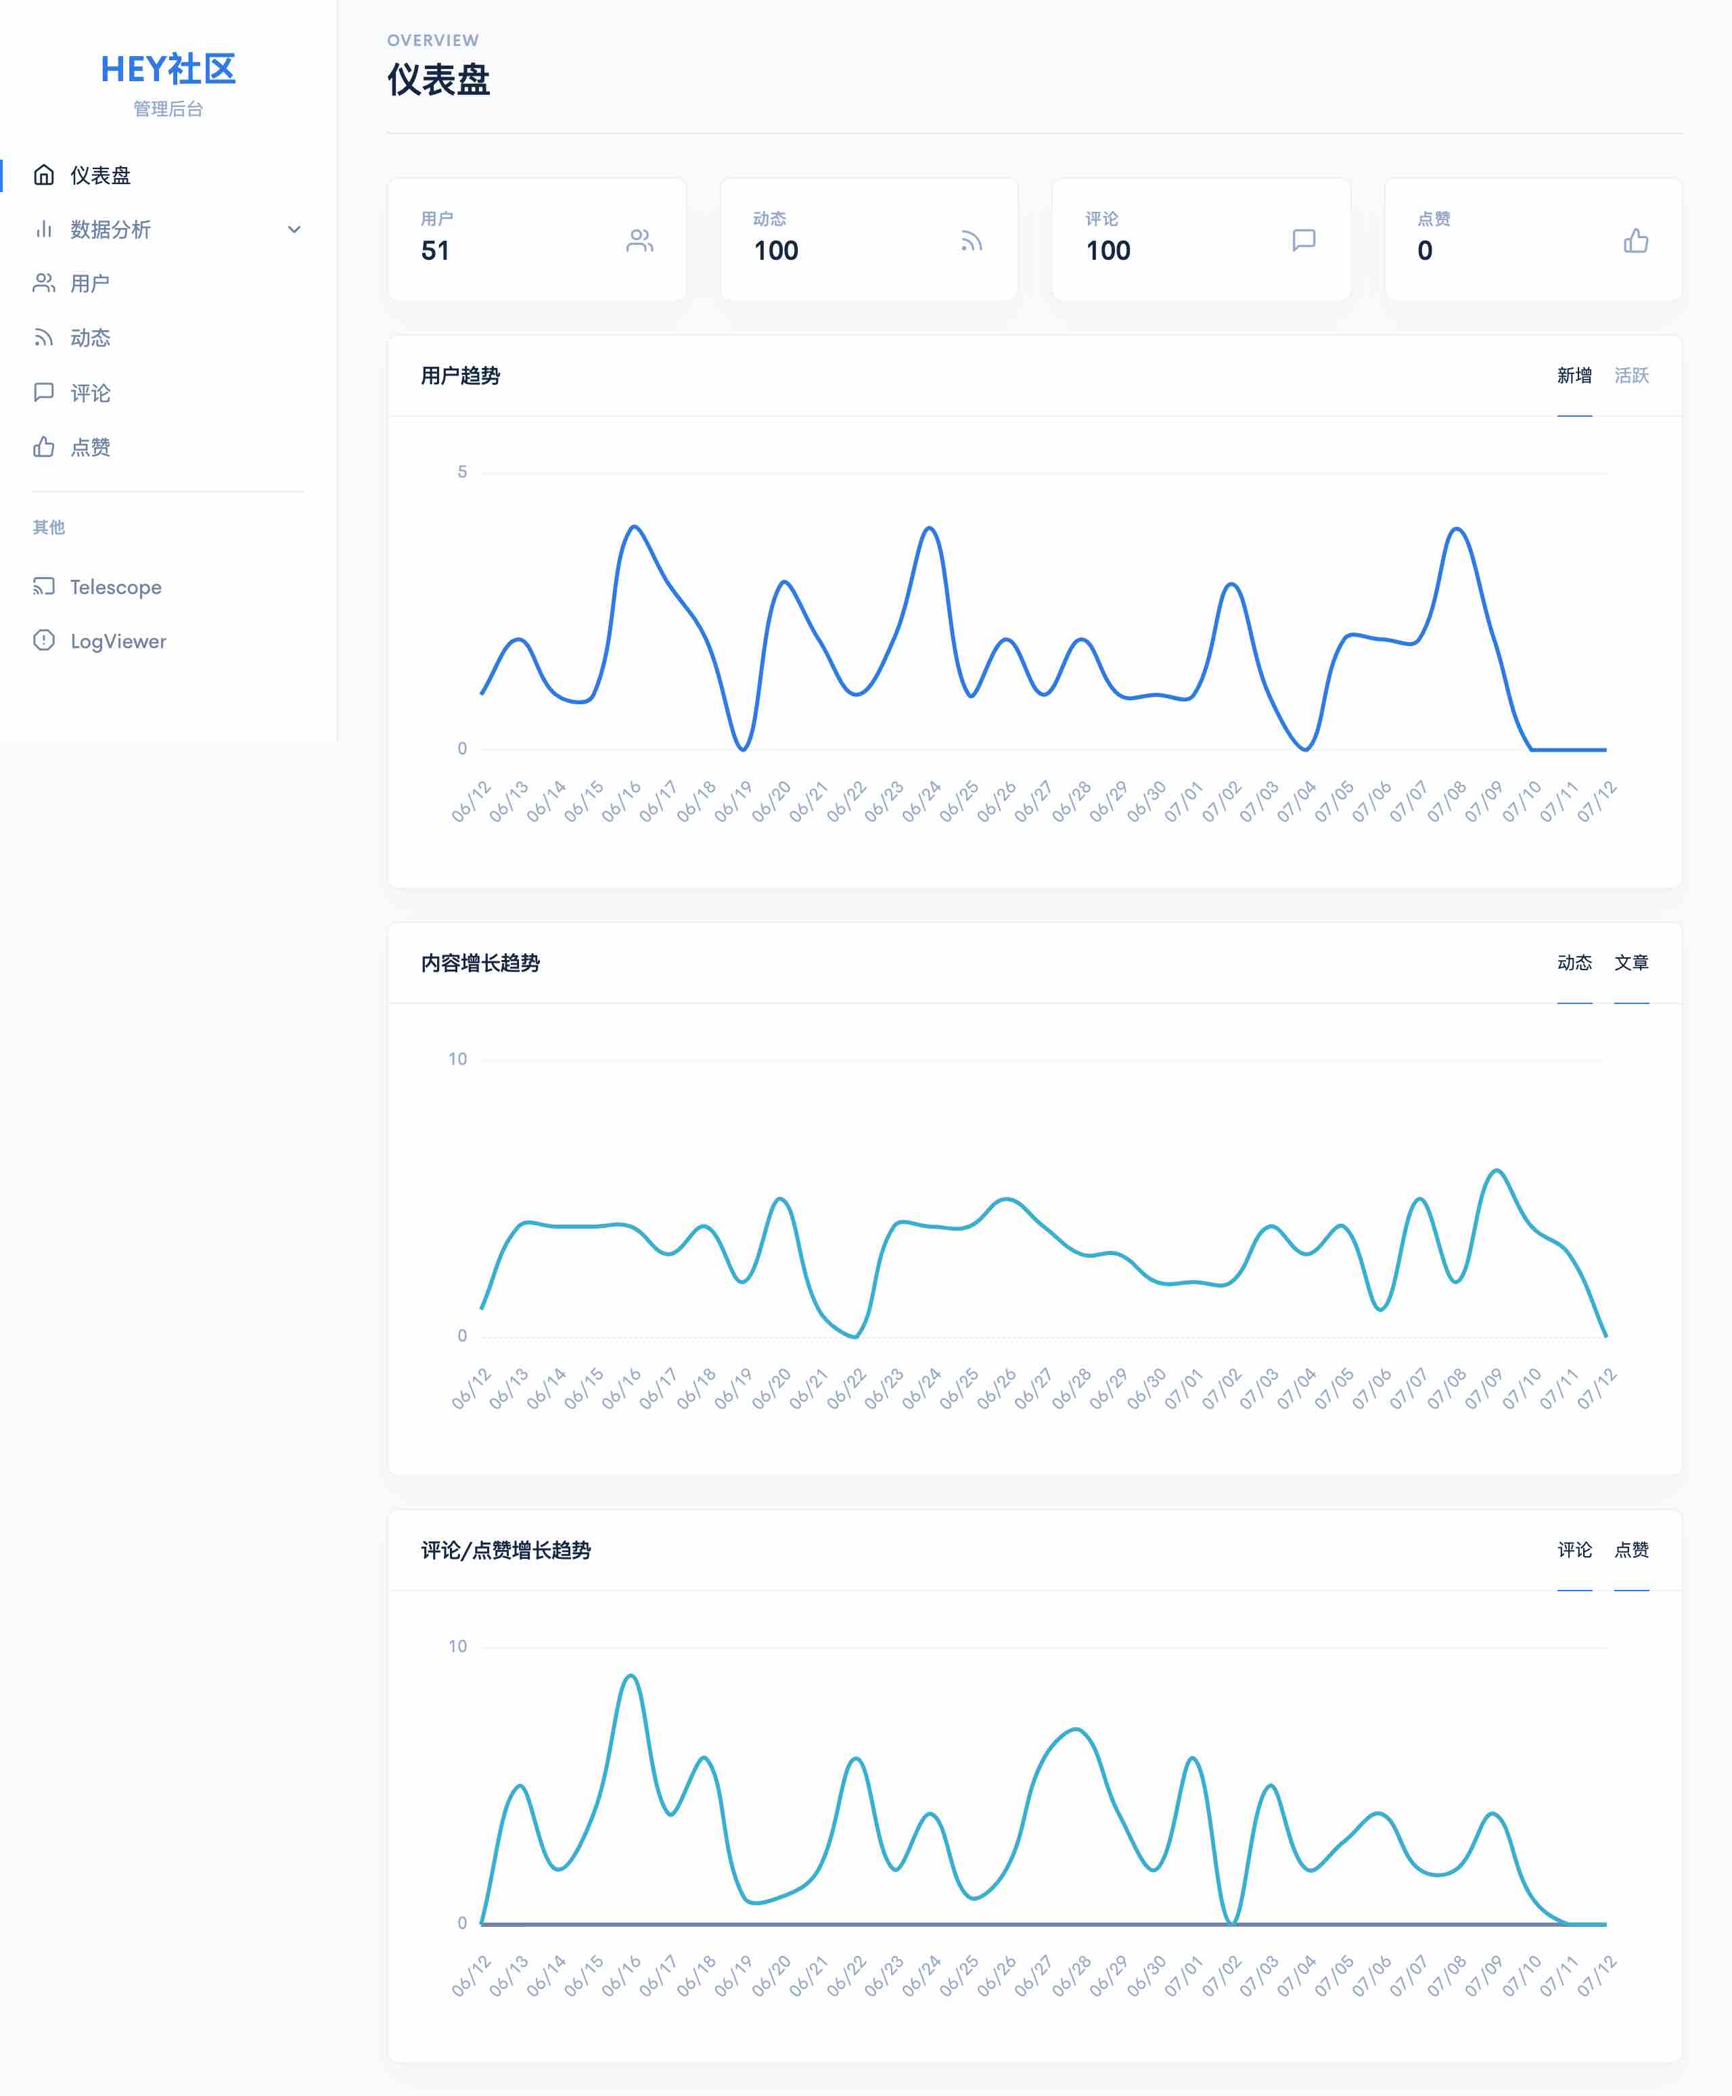Click the HEY社区 logo title
Image resolution: width=1732 pixels, height=2096 pixels.
[168, 70]
